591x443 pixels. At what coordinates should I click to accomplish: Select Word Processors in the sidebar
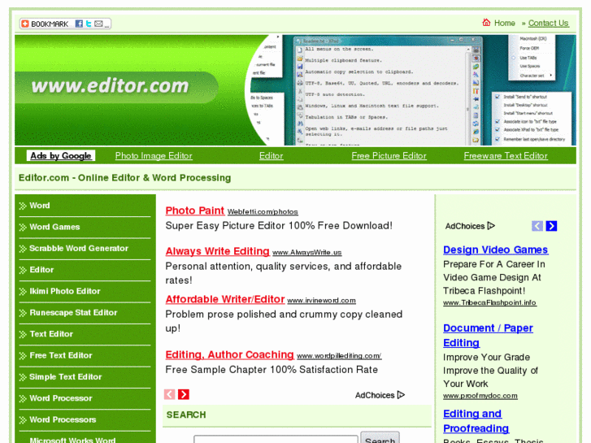tap(63, 420)
